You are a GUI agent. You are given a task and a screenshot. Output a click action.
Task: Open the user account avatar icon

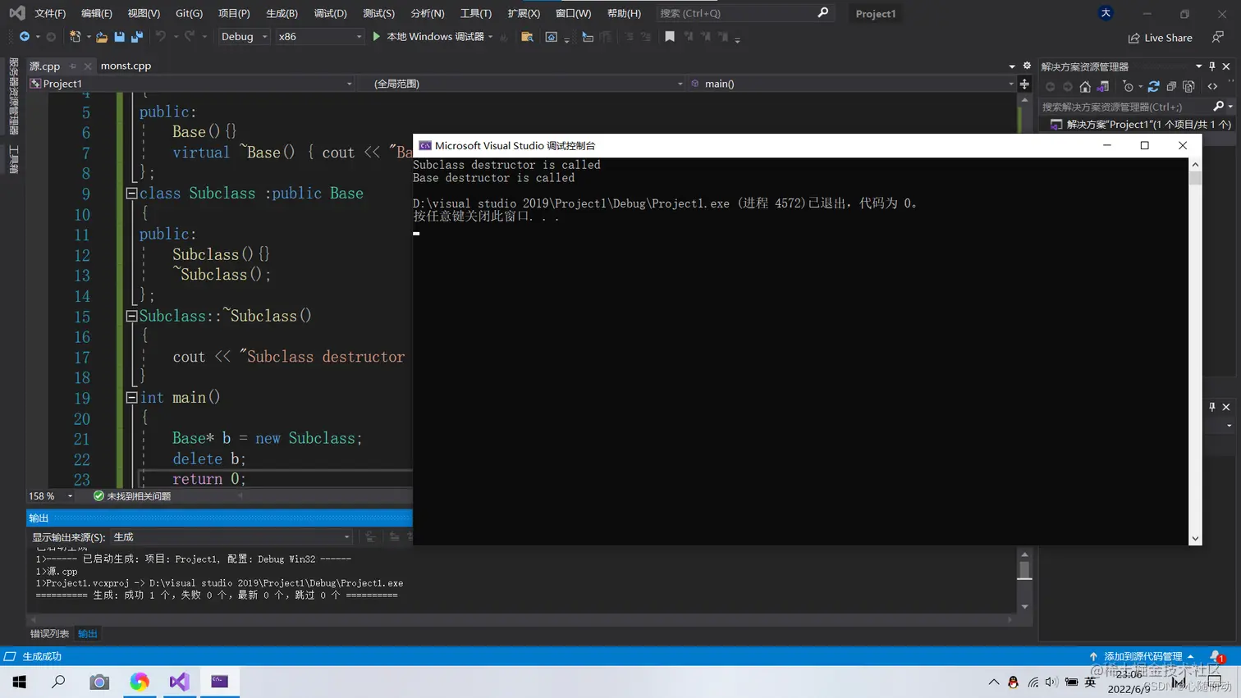[1106, 13]
